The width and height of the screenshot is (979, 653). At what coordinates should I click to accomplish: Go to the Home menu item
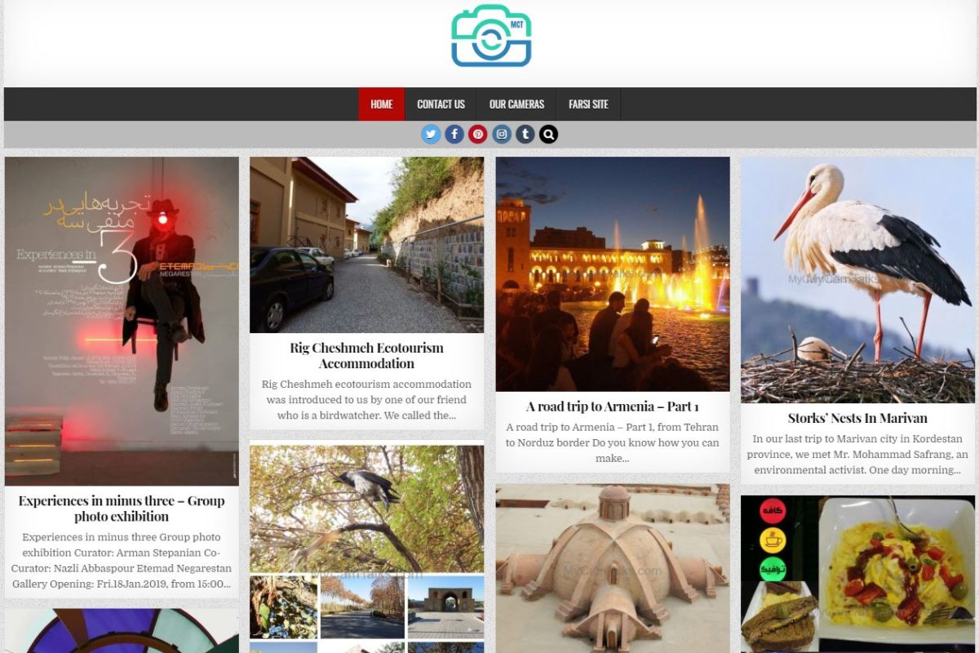(382, 104)
